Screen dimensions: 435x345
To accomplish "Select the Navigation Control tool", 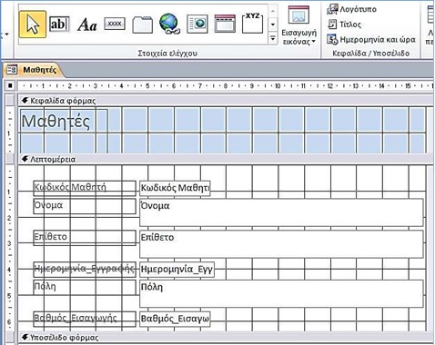I will point(225,24).
